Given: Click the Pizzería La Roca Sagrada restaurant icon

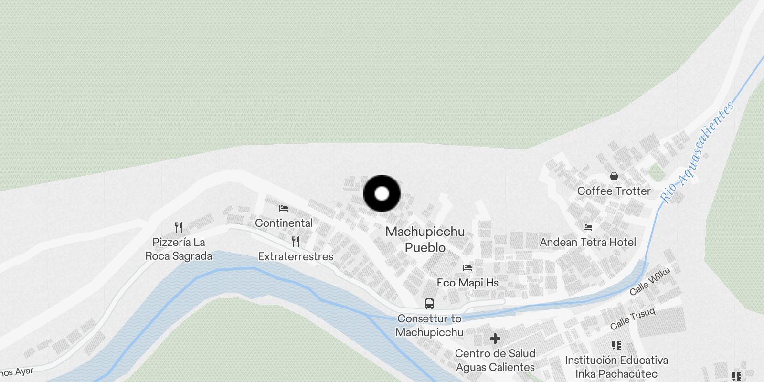Looking at the screenshot, I should (179, 227).
